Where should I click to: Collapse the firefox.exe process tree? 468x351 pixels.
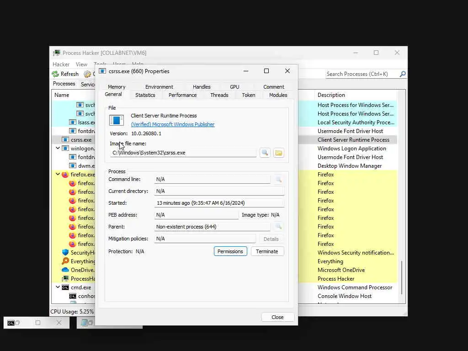(58, 174)
